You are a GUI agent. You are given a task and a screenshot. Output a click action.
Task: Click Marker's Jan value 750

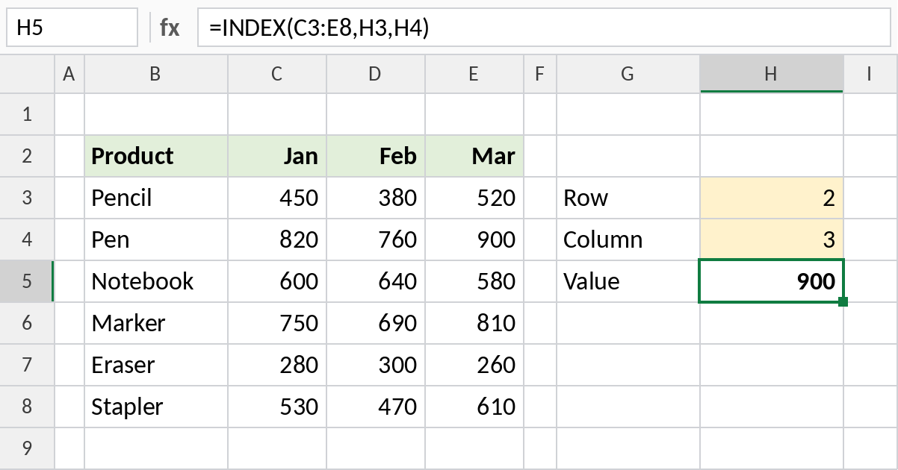coord(277,323)
